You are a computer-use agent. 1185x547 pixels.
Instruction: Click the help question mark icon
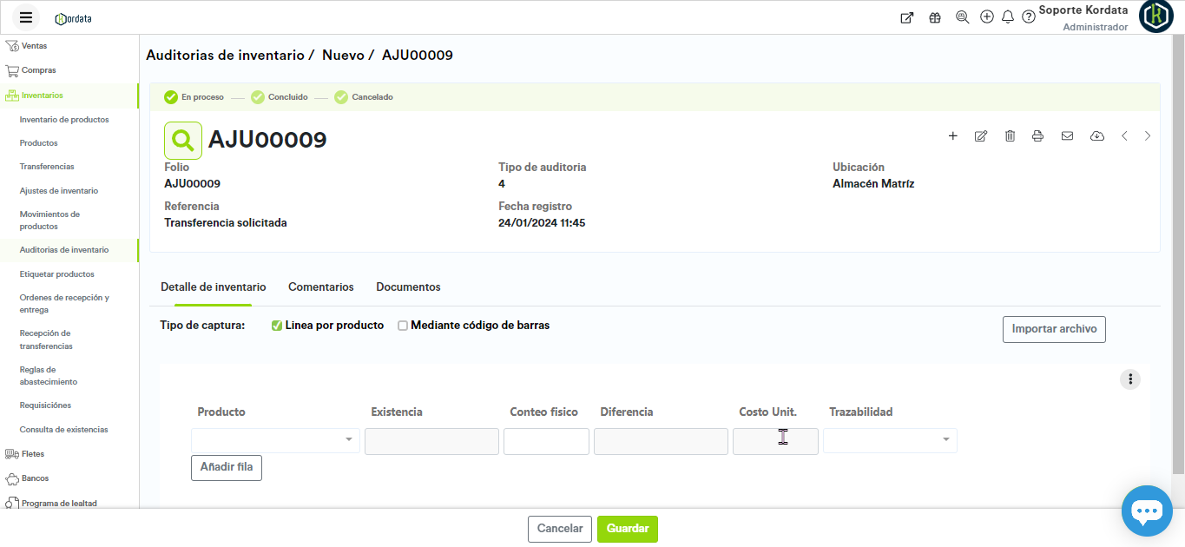point(1029,17)
